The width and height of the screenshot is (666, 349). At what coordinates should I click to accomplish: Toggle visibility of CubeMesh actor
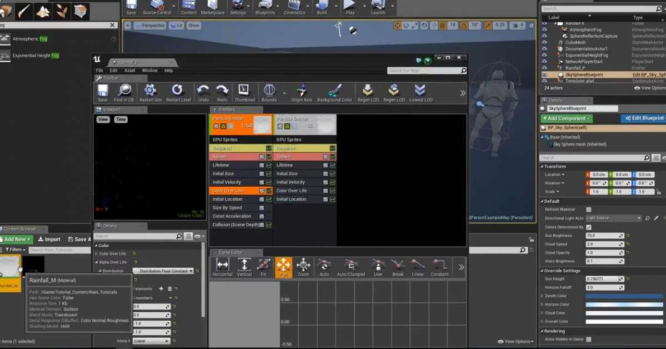pyautogui.click(x=544, y=42)
